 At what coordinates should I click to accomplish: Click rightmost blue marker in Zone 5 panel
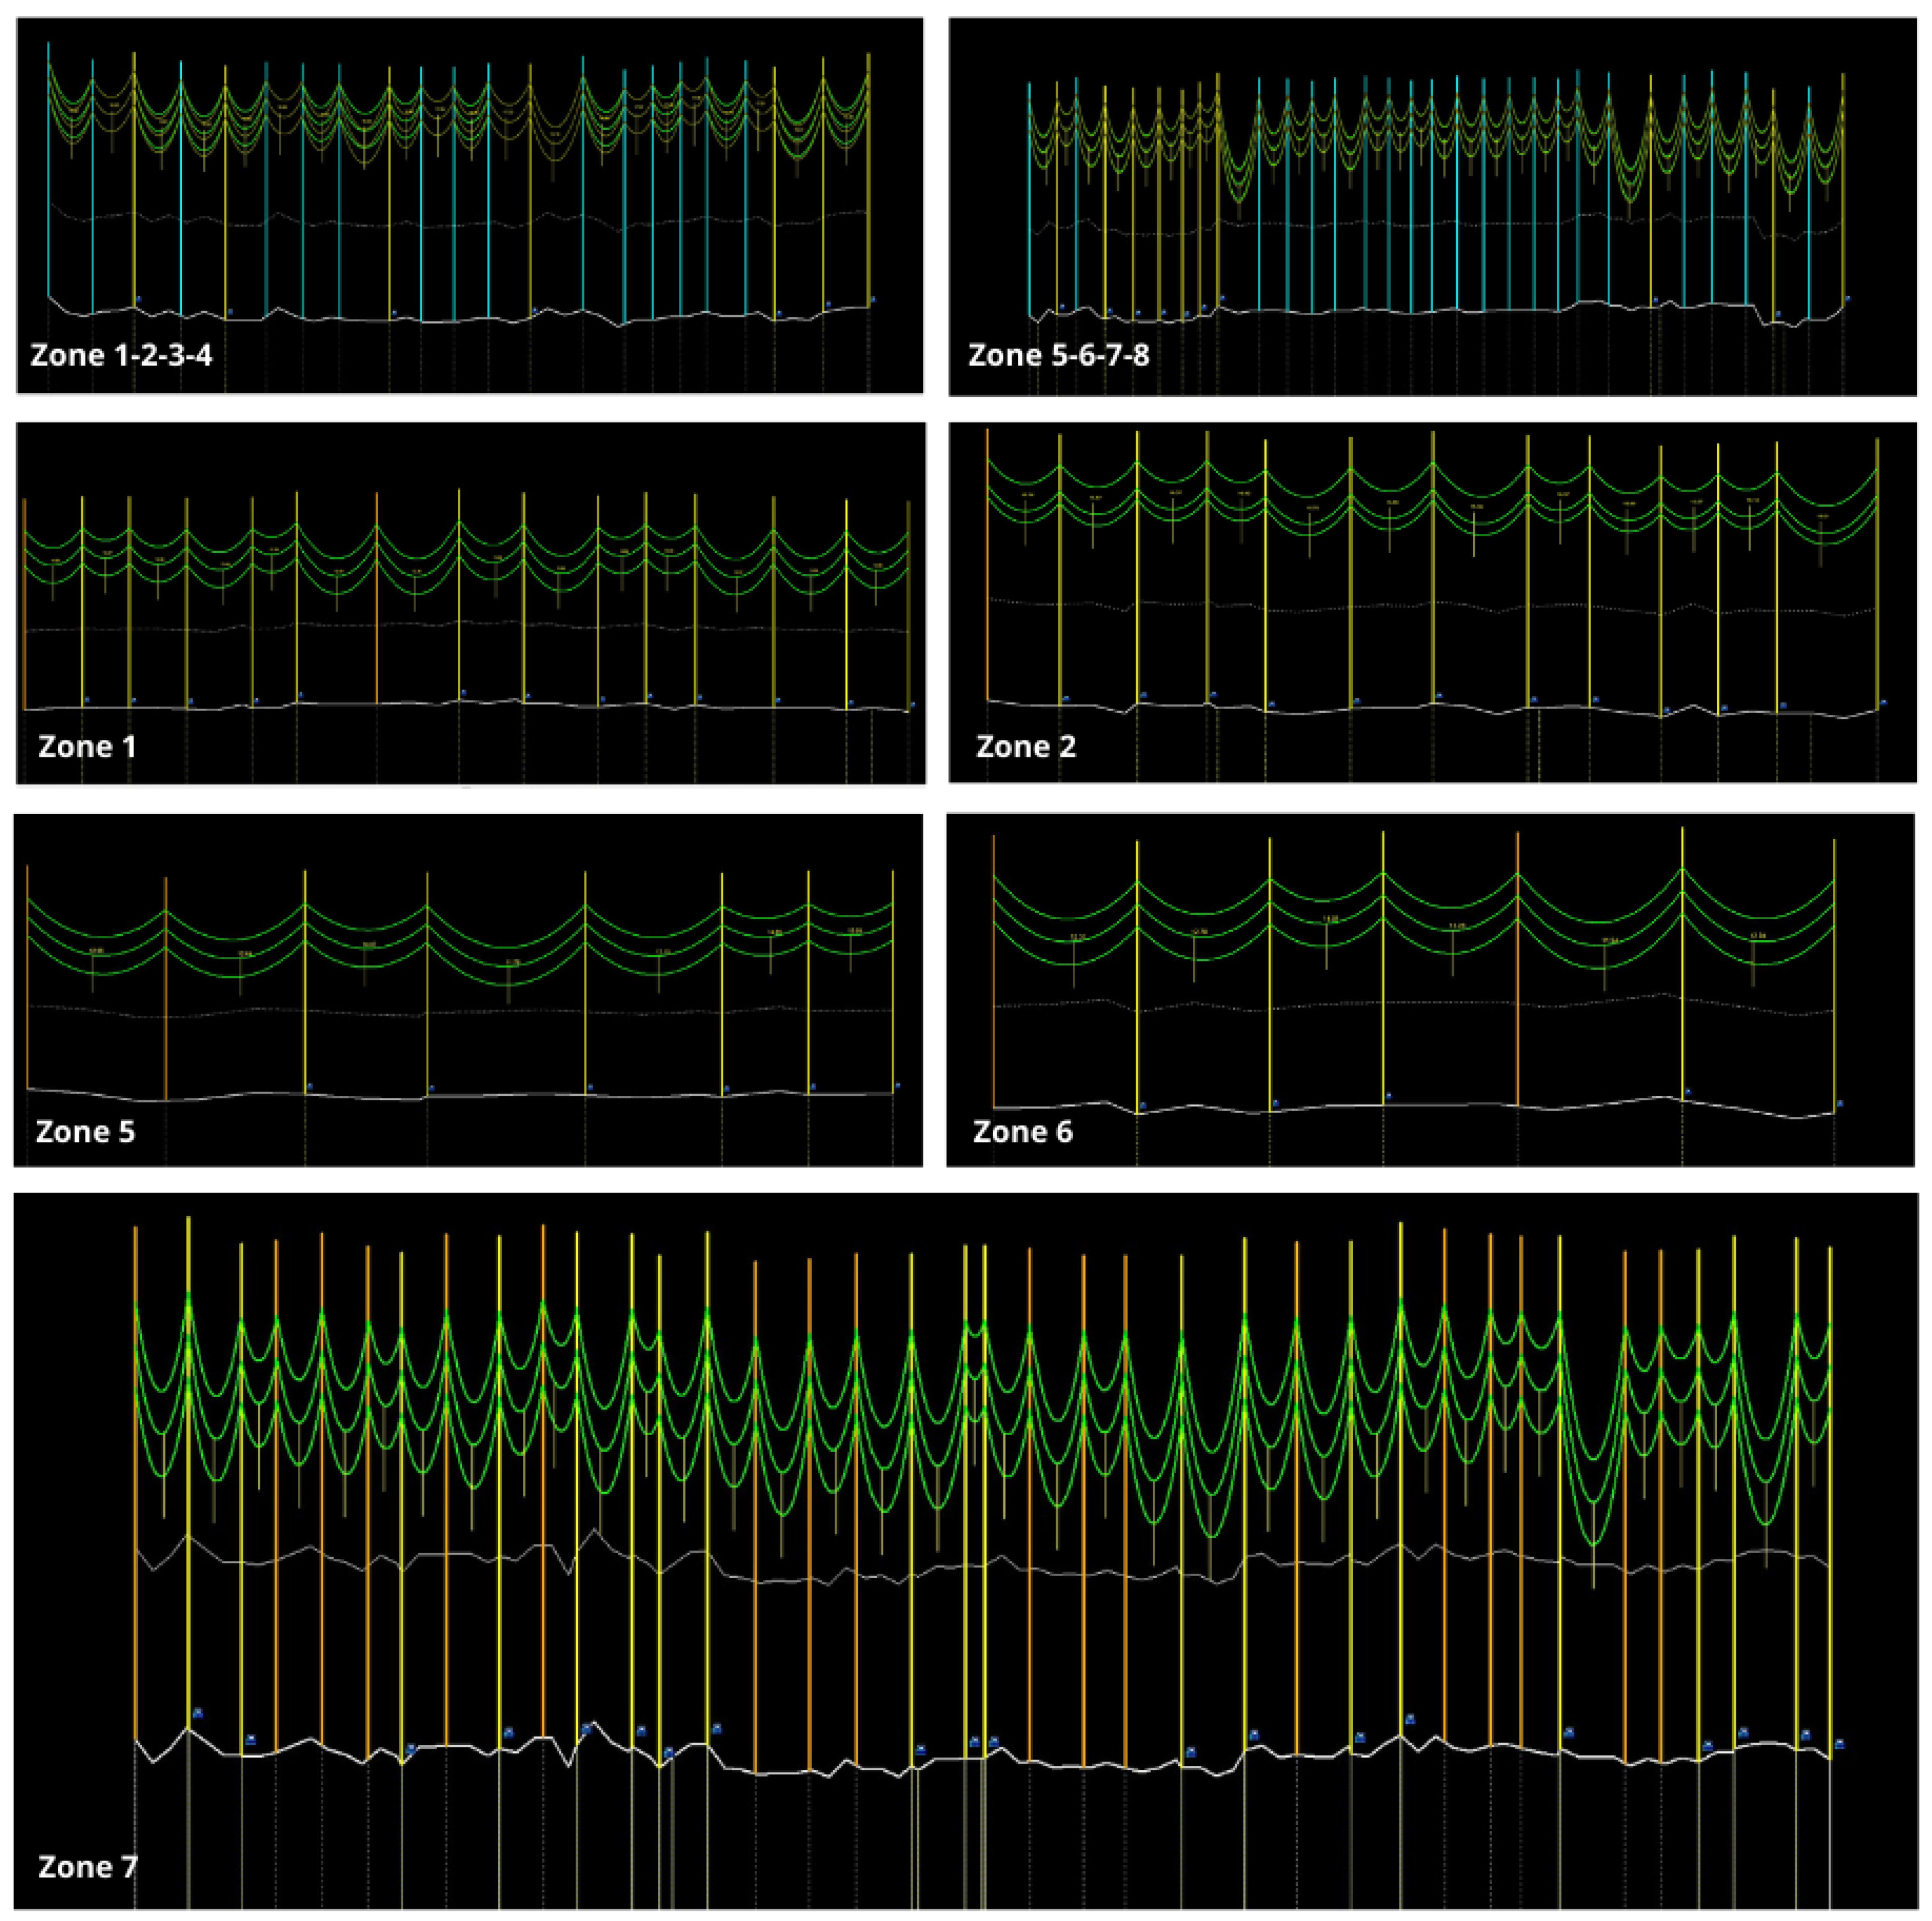(x=897, y=1085)
